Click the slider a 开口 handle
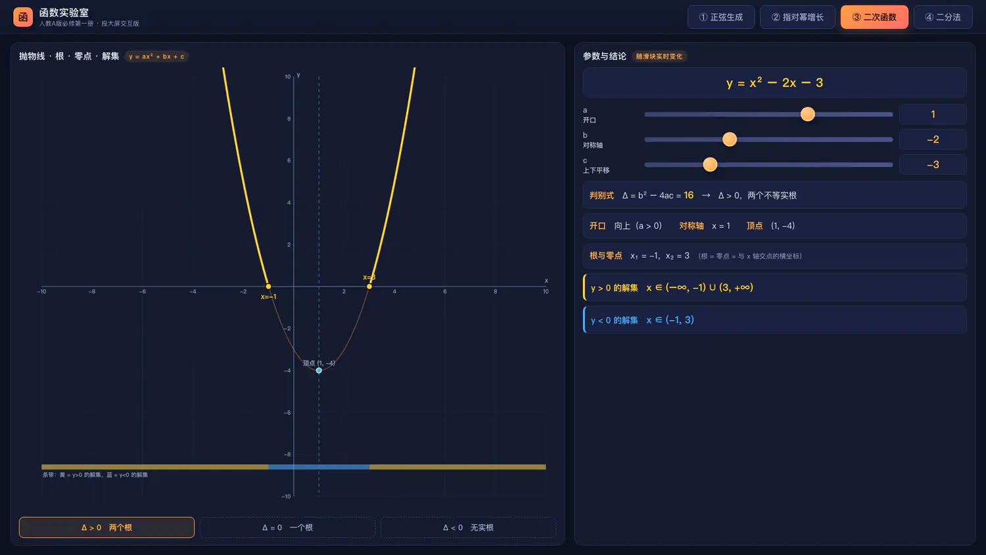The height and width of the screenshot is (555, 986). coord(808,114)
